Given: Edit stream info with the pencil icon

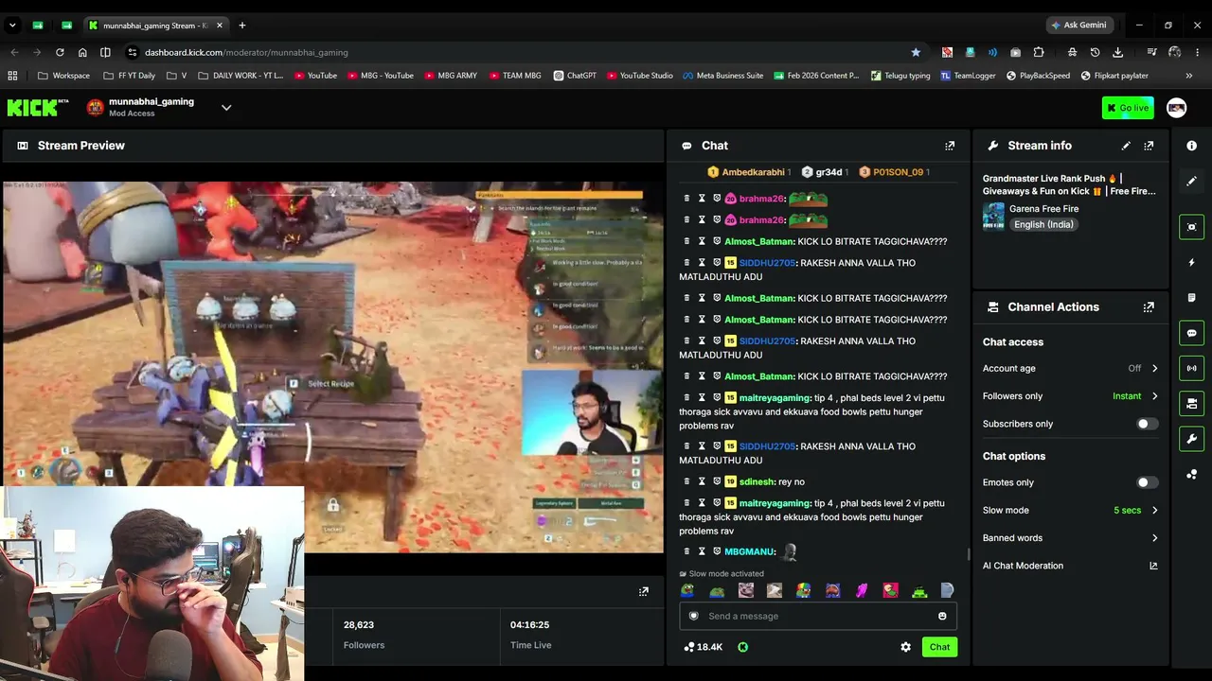Looking at the screenshot, I should [x=1126, y=146].
